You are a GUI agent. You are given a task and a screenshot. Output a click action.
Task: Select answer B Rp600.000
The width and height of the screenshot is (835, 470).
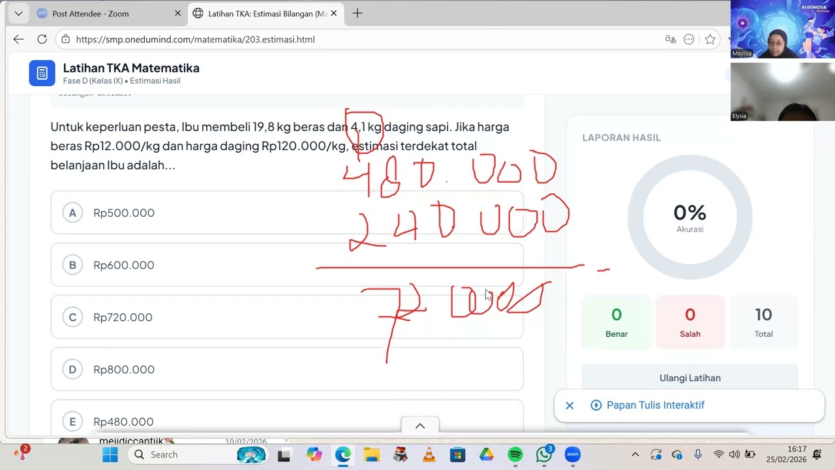pos(287,265)
